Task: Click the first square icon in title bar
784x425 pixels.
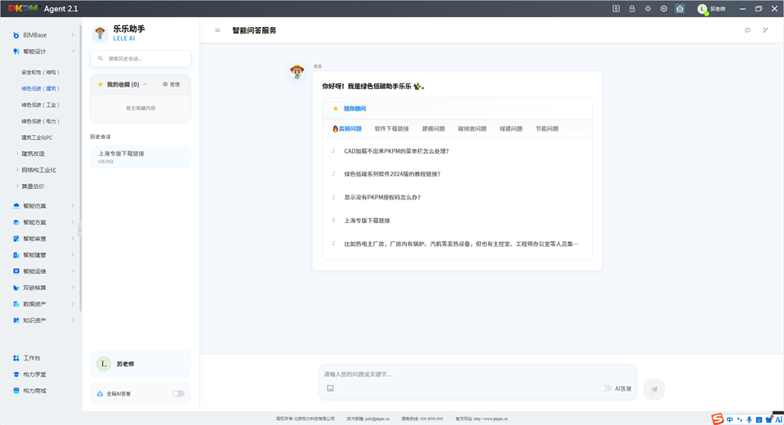Action: (616, 8)
